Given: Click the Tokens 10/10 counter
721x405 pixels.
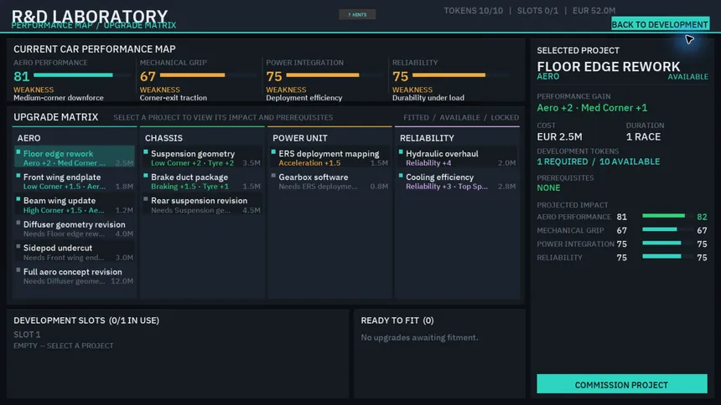Looking at the screenshot, I should click(473, 11).
